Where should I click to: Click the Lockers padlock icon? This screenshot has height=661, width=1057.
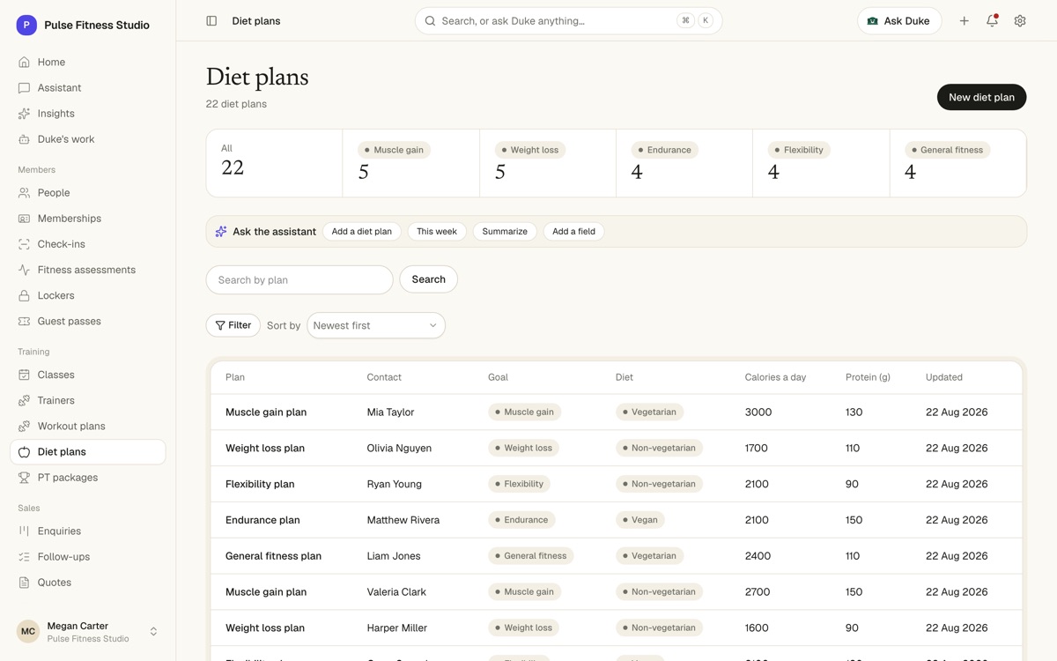[x=24, y=295]
